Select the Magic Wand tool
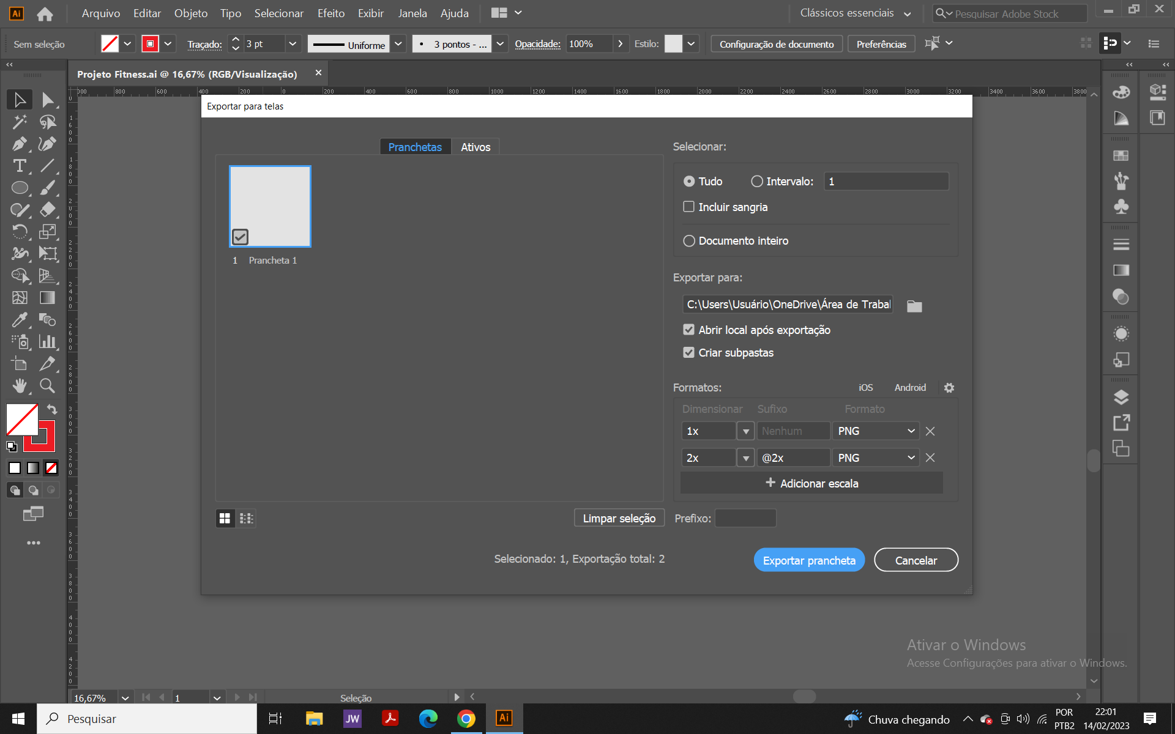 [x=20, y=122]
